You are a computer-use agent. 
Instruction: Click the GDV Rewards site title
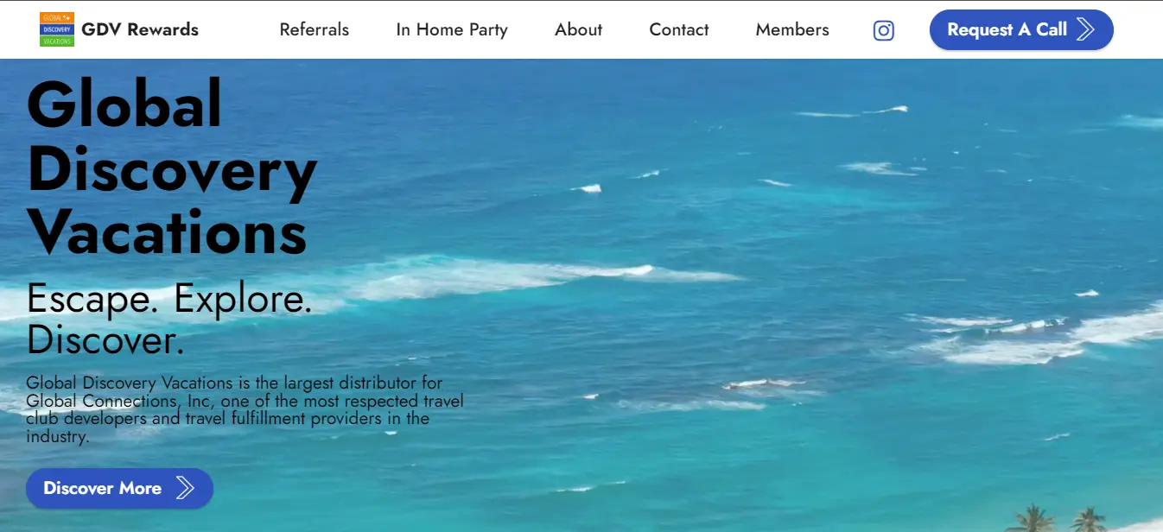click(140, 29)
